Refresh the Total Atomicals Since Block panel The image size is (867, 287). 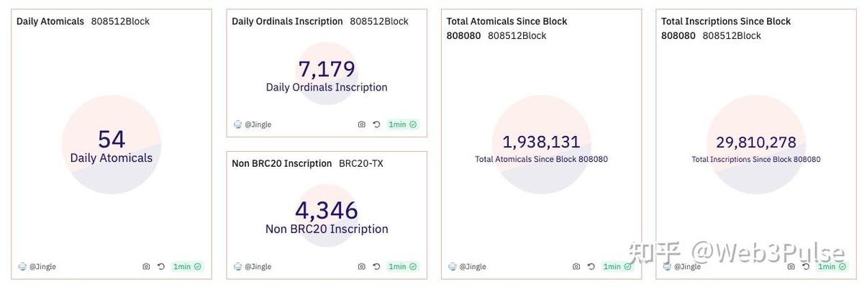[x=591, y=266]
